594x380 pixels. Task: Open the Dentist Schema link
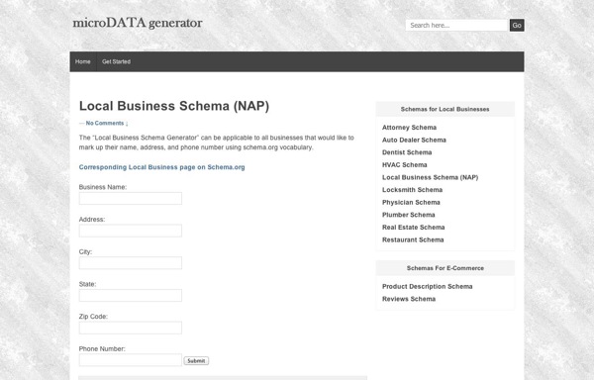(407, 152)
